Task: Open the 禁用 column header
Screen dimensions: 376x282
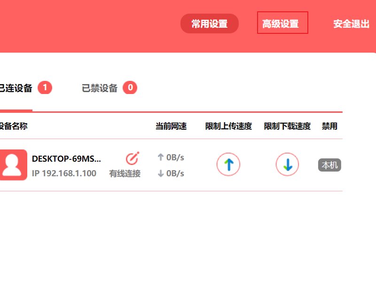Action: [x=330, y=126]
